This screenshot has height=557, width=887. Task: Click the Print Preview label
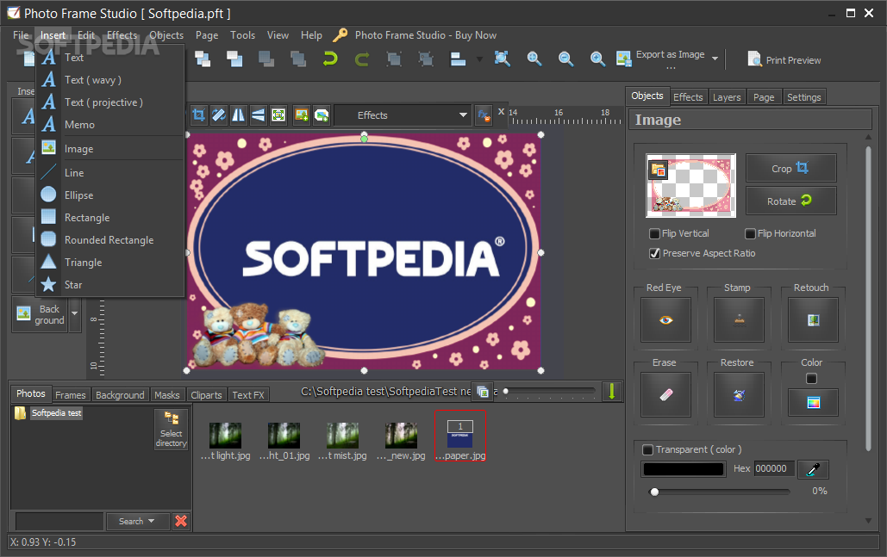click(x=793, y=60)
